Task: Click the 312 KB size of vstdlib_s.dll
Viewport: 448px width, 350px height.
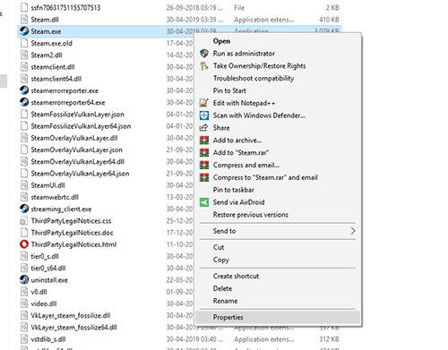Action: click(329, 339)
